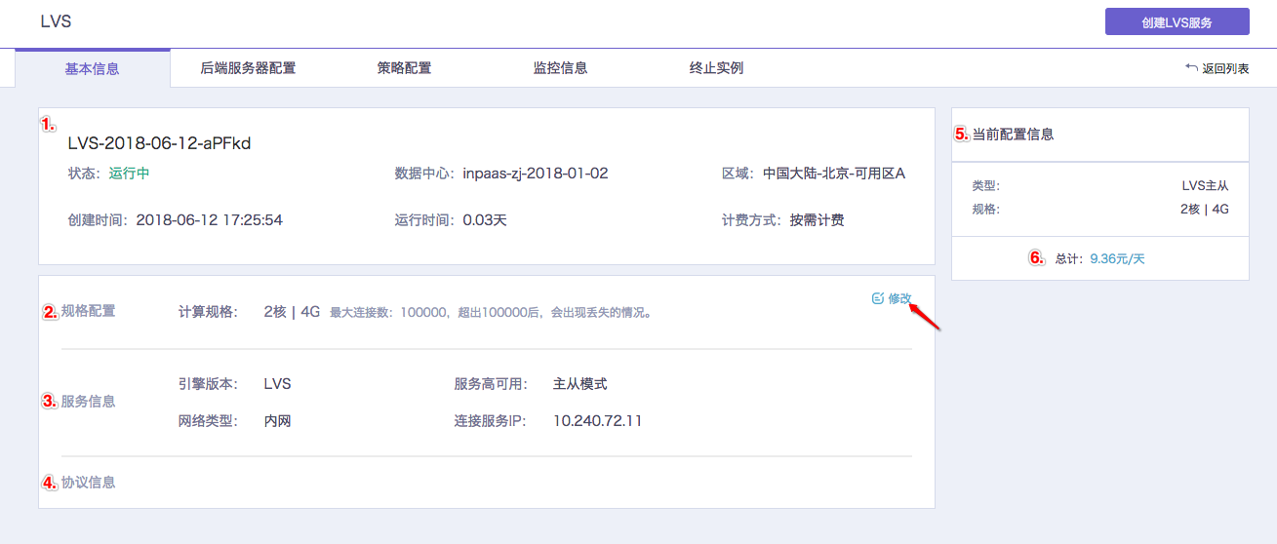Click the 规格配置 section label
This screenshot has height=544, width=1277.
coord(88,311)
